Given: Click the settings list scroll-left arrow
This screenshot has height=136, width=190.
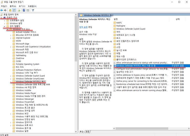Looking at the screenshot, I should pos(114,128).
